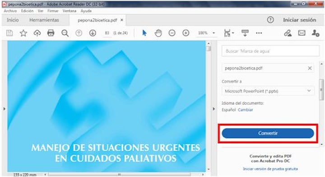Click the Convertir button

pos(268,133)
